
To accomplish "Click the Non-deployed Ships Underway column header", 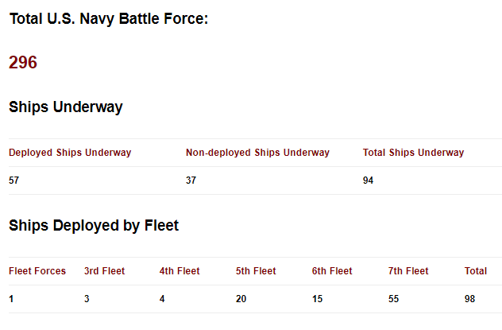I will (x=257, y=153).
